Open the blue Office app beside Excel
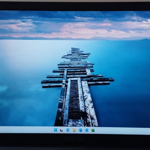150x150 pixels. coord(87,130)
